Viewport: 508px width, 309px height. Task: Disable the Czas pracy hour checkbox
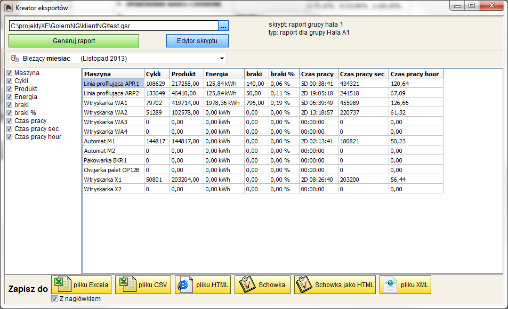[x=10, y=137]
